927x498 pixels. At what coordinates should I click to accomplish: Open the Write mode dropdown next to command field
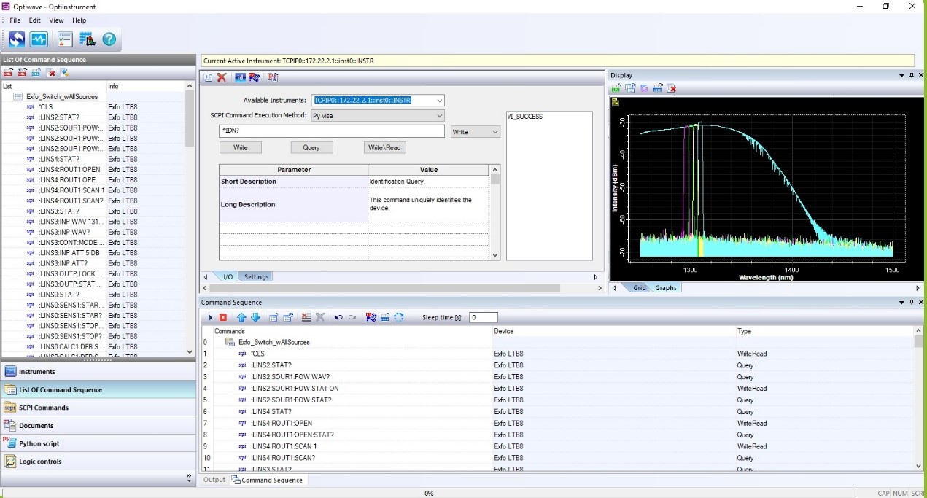point(495,132)
